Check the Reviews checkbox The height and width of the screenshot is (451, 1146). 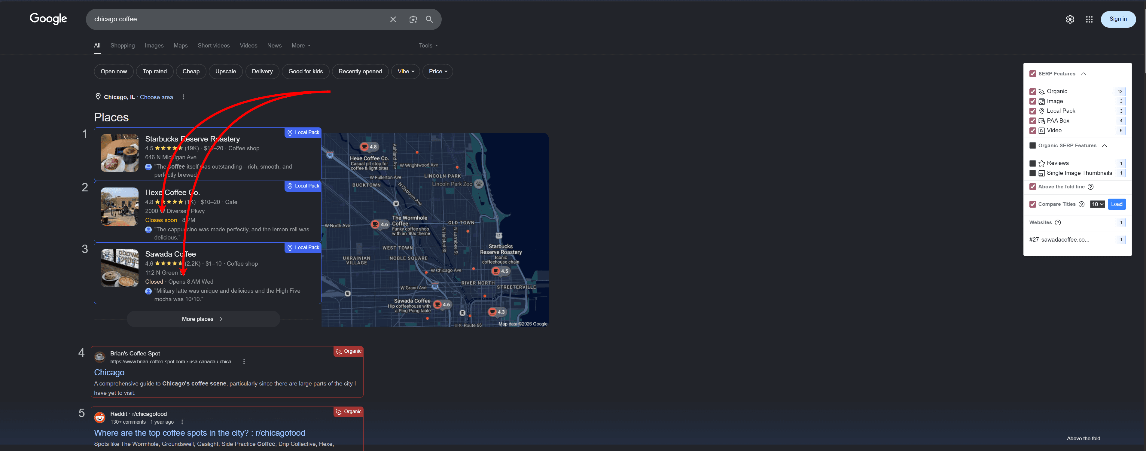[1032, 163]
